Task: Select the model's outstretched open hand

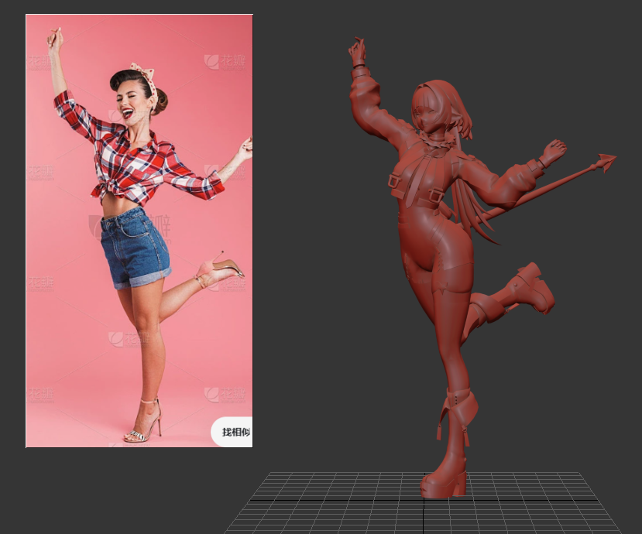Action: point(552,151)
